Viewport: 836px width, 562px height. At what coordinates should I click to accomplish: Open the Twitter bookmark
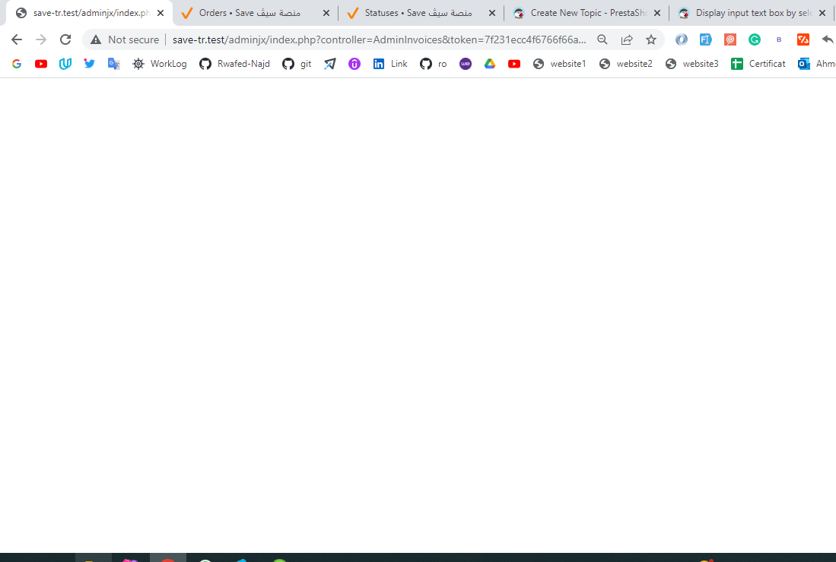coord(90,64)
